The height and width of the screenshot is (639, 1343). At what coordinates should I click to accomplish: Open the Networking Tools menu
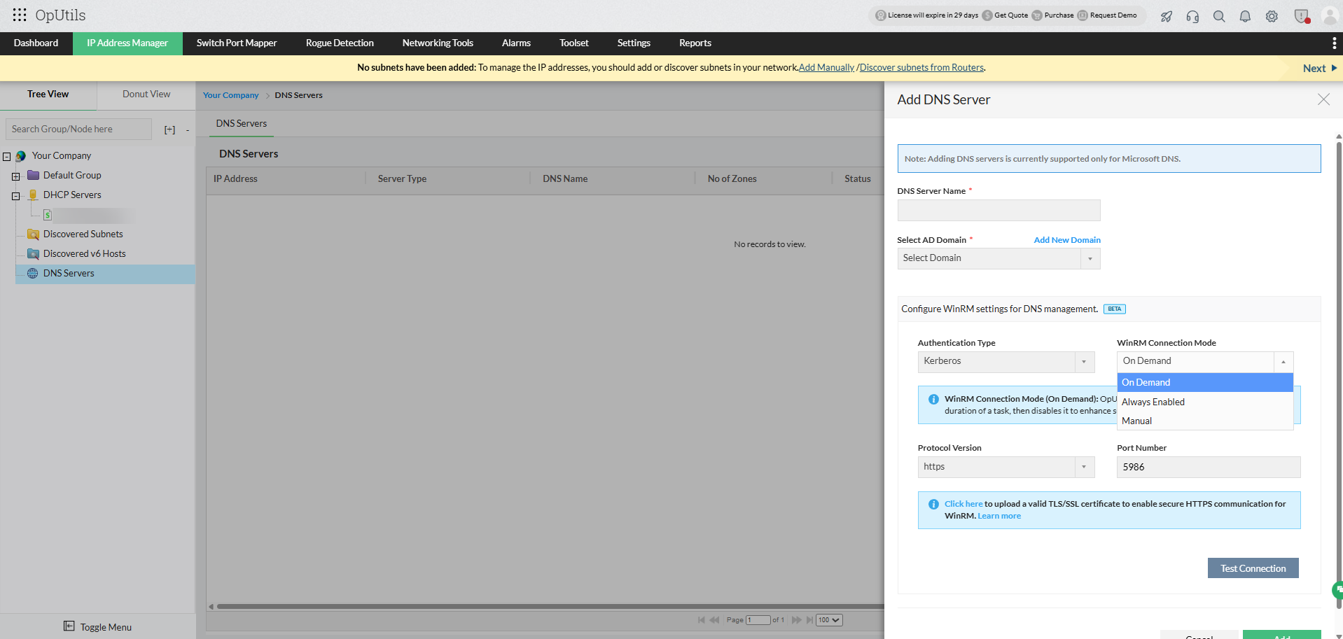[438, 43]
